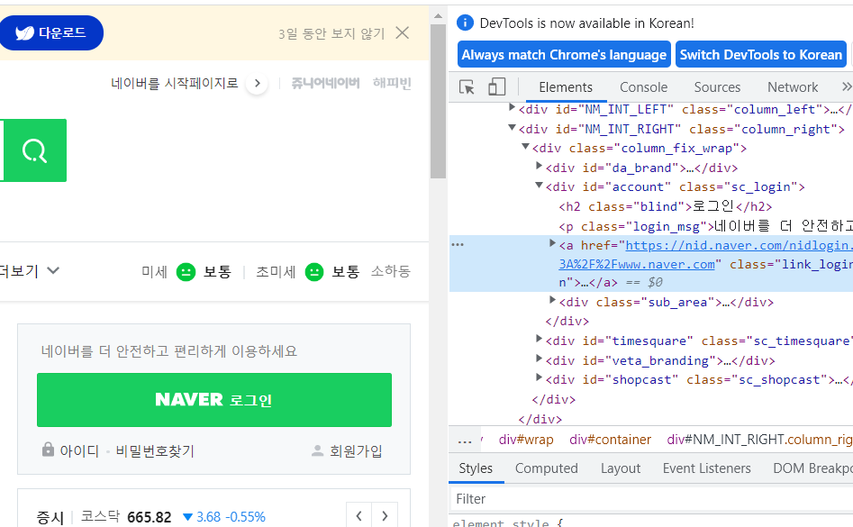Switch to the Computed pane tab
The image size is (853, 527).
(x=546, y=468)
